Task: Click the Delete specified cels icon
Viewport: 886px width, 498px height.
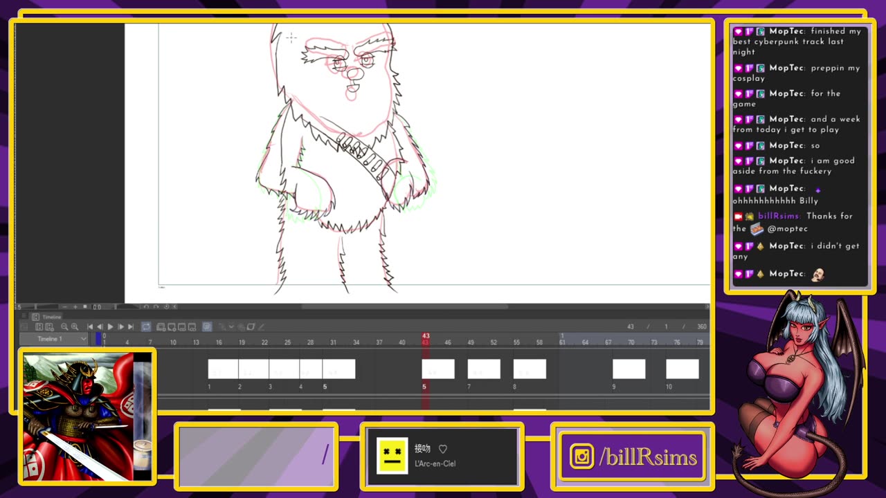Action: [x=192, y=326]
